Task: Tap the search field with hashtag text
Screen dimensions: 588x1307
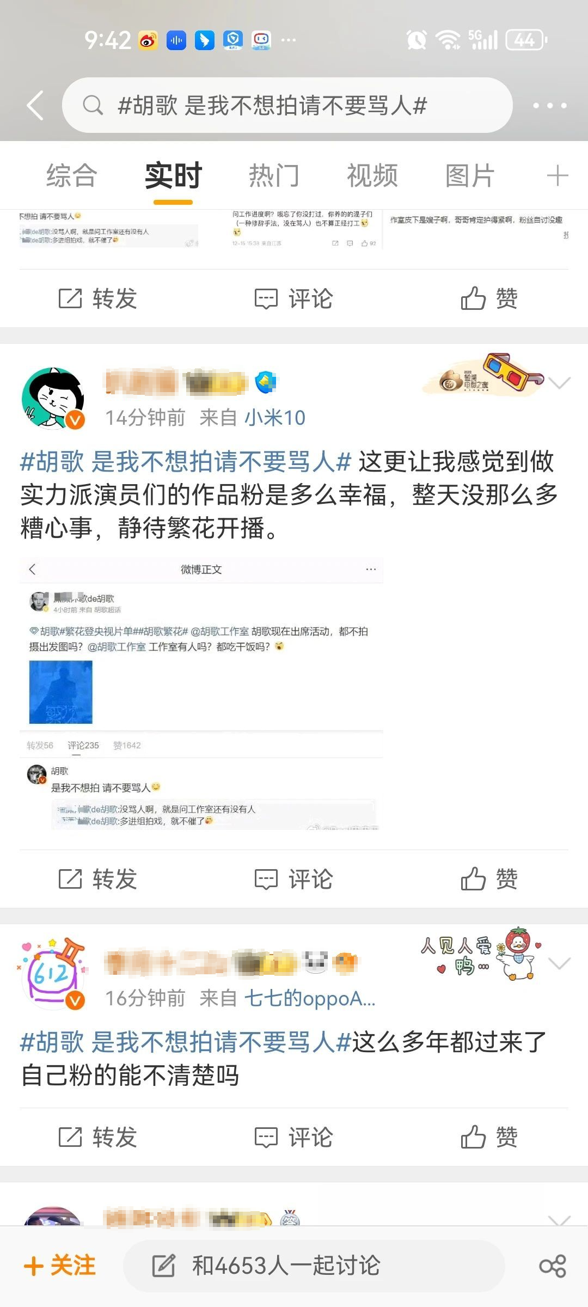Action: [287, 105]
